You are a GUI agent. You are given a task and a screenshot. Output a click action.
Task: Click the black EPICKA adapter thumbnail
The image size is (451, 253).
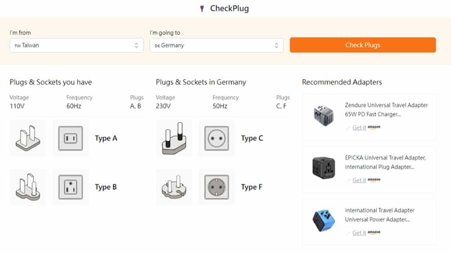coord(324,168)
